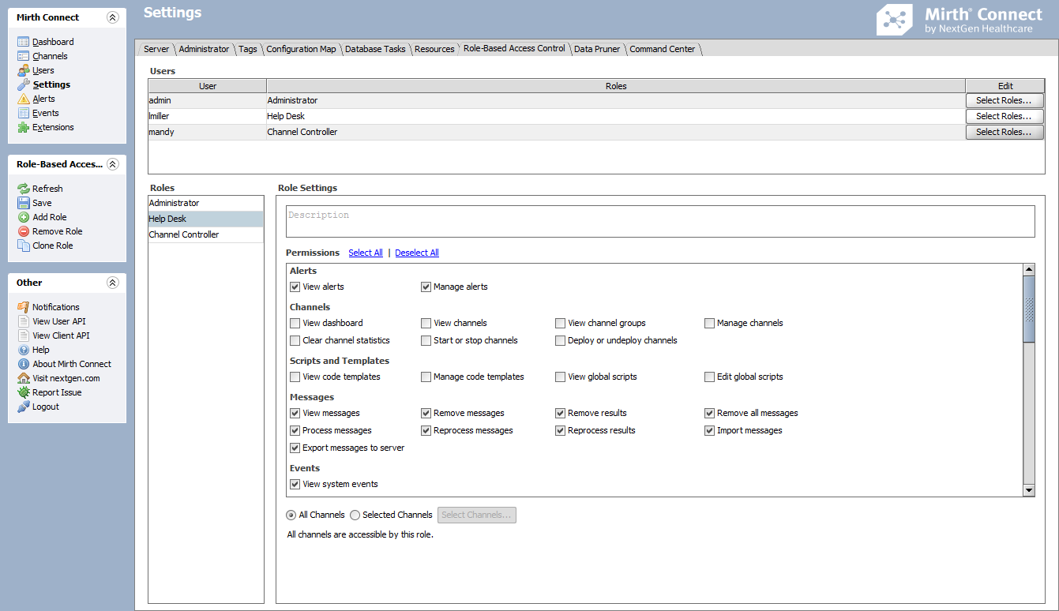Click the Extensions puzzle piece icon

[x=24, y=127]
